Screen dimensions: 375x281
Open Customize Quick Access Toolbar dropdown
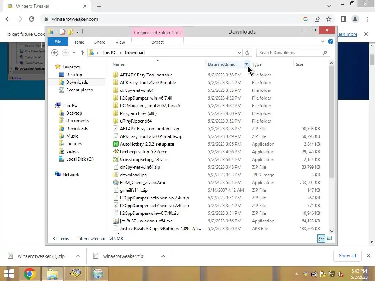[78, 32]
